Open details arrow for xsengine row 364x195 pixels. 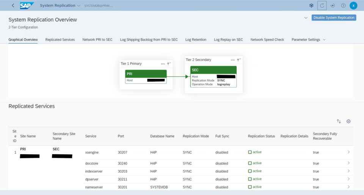(348, 152)
